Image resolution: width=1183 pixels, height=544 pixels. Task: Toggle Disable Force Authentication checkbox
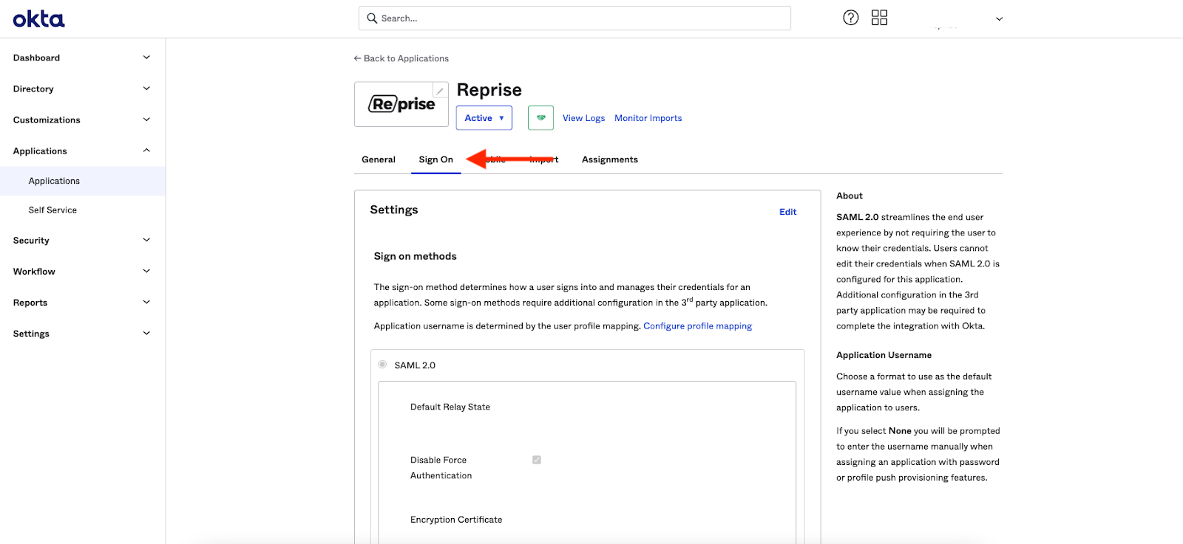(537, 460)
